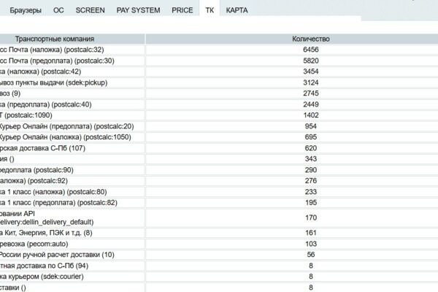Click the quantity value 195
The image size is (438, 292).
click(311, 203)
